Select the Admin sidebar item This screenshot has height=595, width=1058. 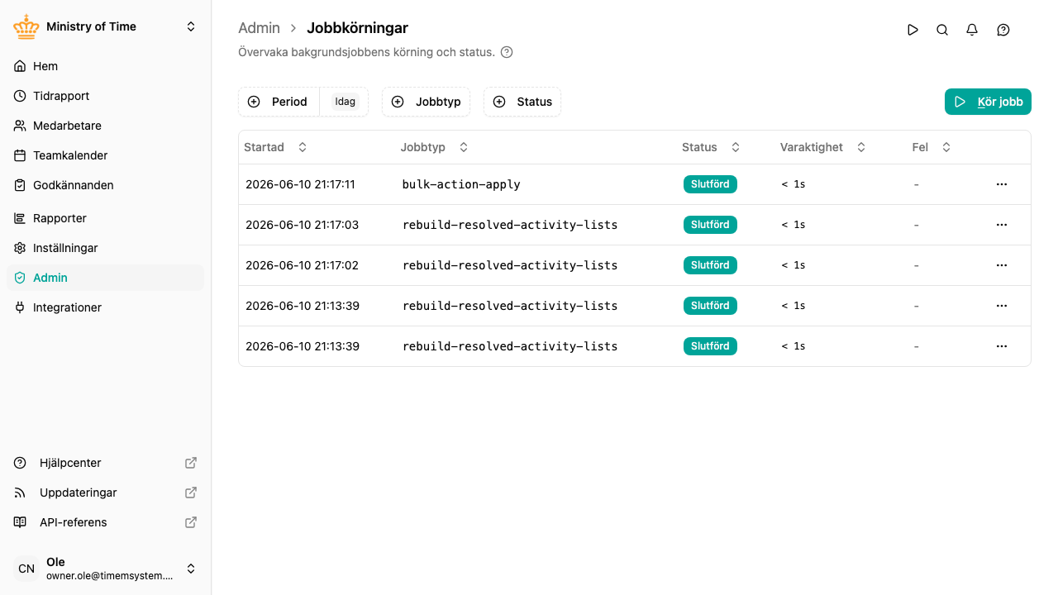pos(105,278)
